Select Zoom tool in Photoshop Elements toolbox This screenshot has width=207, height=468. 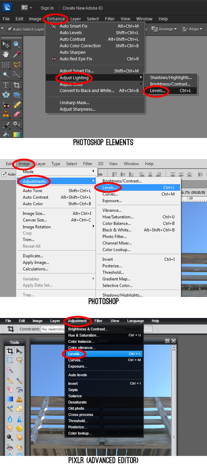[16, 44]
